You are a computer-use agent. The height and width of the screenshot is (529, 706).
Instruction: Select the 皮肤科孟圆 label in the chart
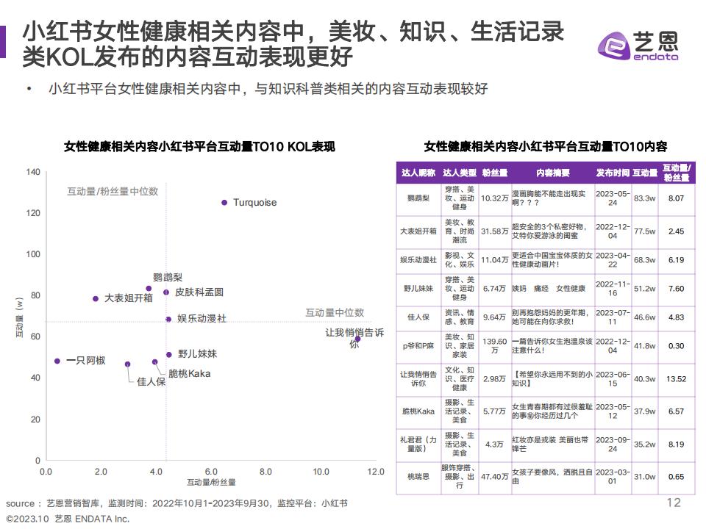(x=199, y=292)
